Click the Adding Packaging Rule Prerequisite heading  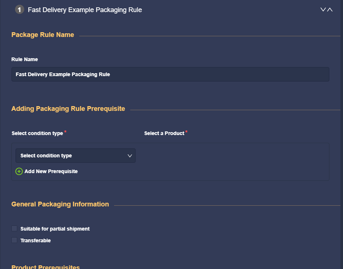coord(68,109)
